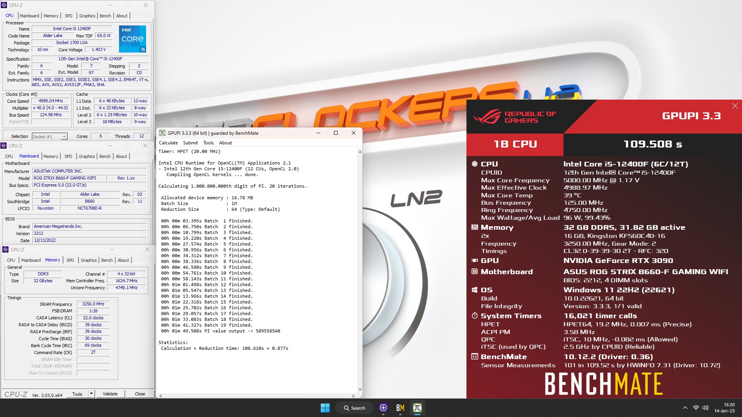This screenshot has height=417, width=742.
Task: Select Bench tab in the Memory CPU-Z window
Action: click(107, 260)
